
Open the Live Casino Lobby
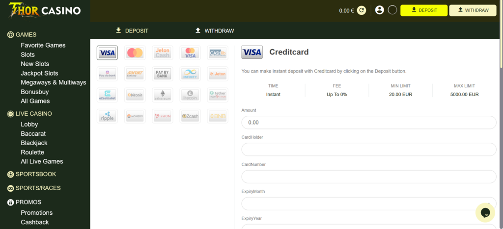coord(29,124)
